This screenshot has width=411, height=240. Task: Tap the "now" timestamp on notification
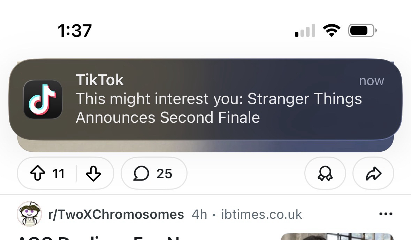(x=371, y=81)
